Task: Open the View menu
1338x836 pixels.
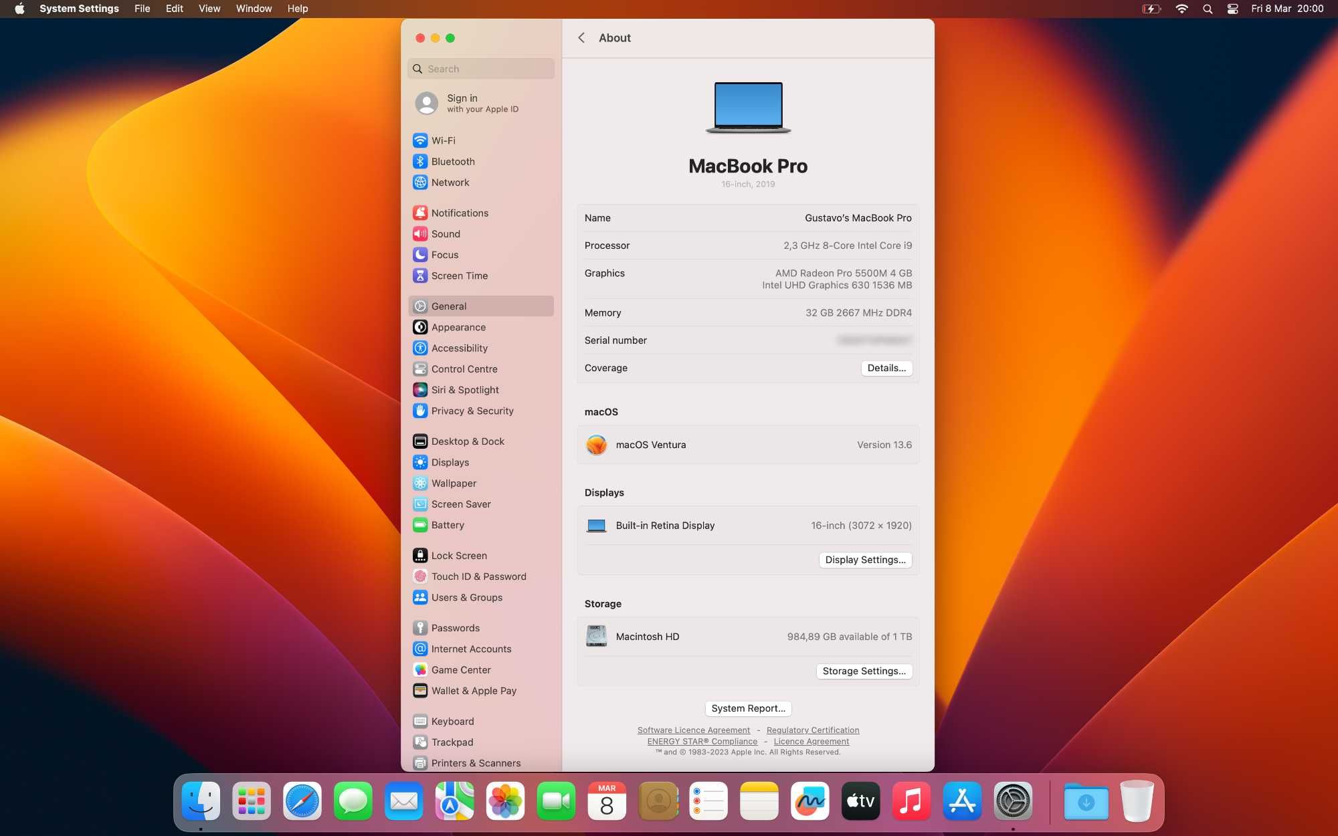Action: (x=209, y=9)
